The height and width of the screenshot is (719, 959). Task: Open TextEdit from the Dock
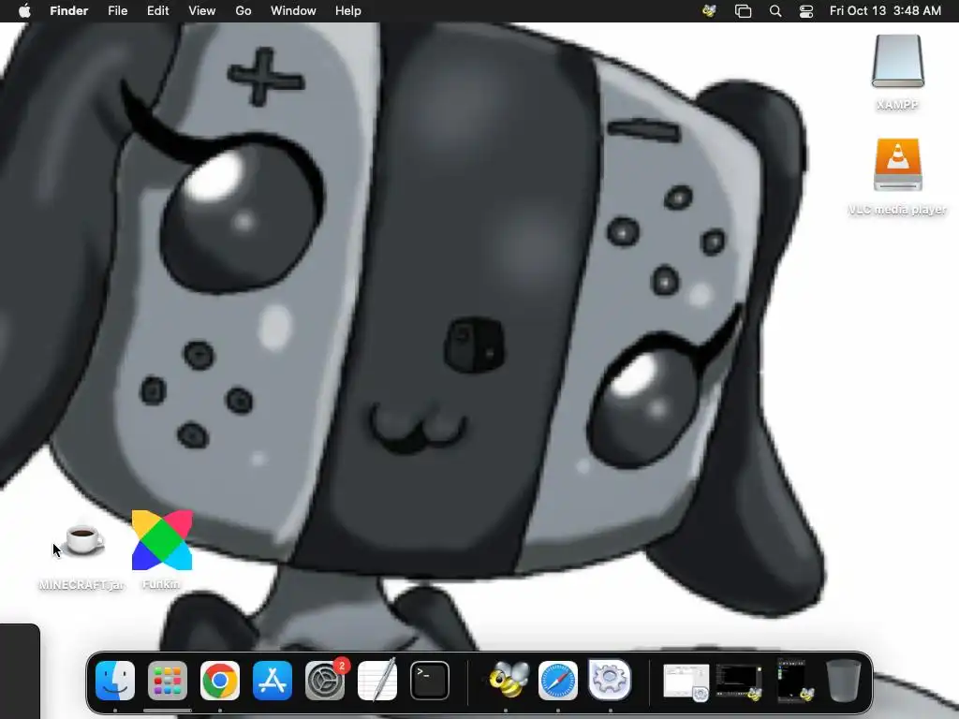377,681
